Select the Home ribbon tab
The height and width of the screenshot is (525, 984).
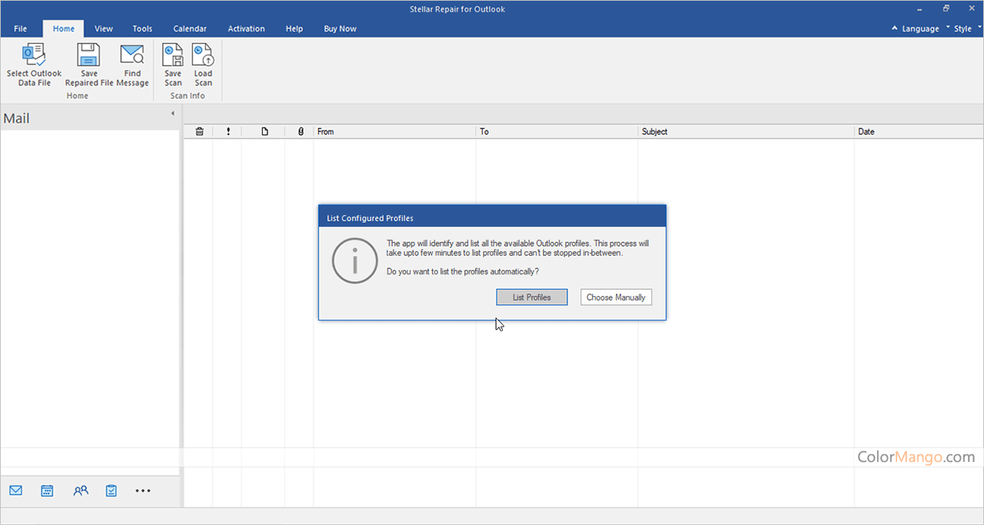[x=64, y=28]
